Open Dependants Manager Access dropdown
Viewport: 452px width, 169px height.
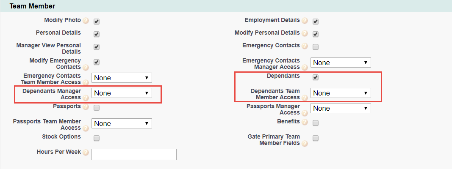[122, 93]
